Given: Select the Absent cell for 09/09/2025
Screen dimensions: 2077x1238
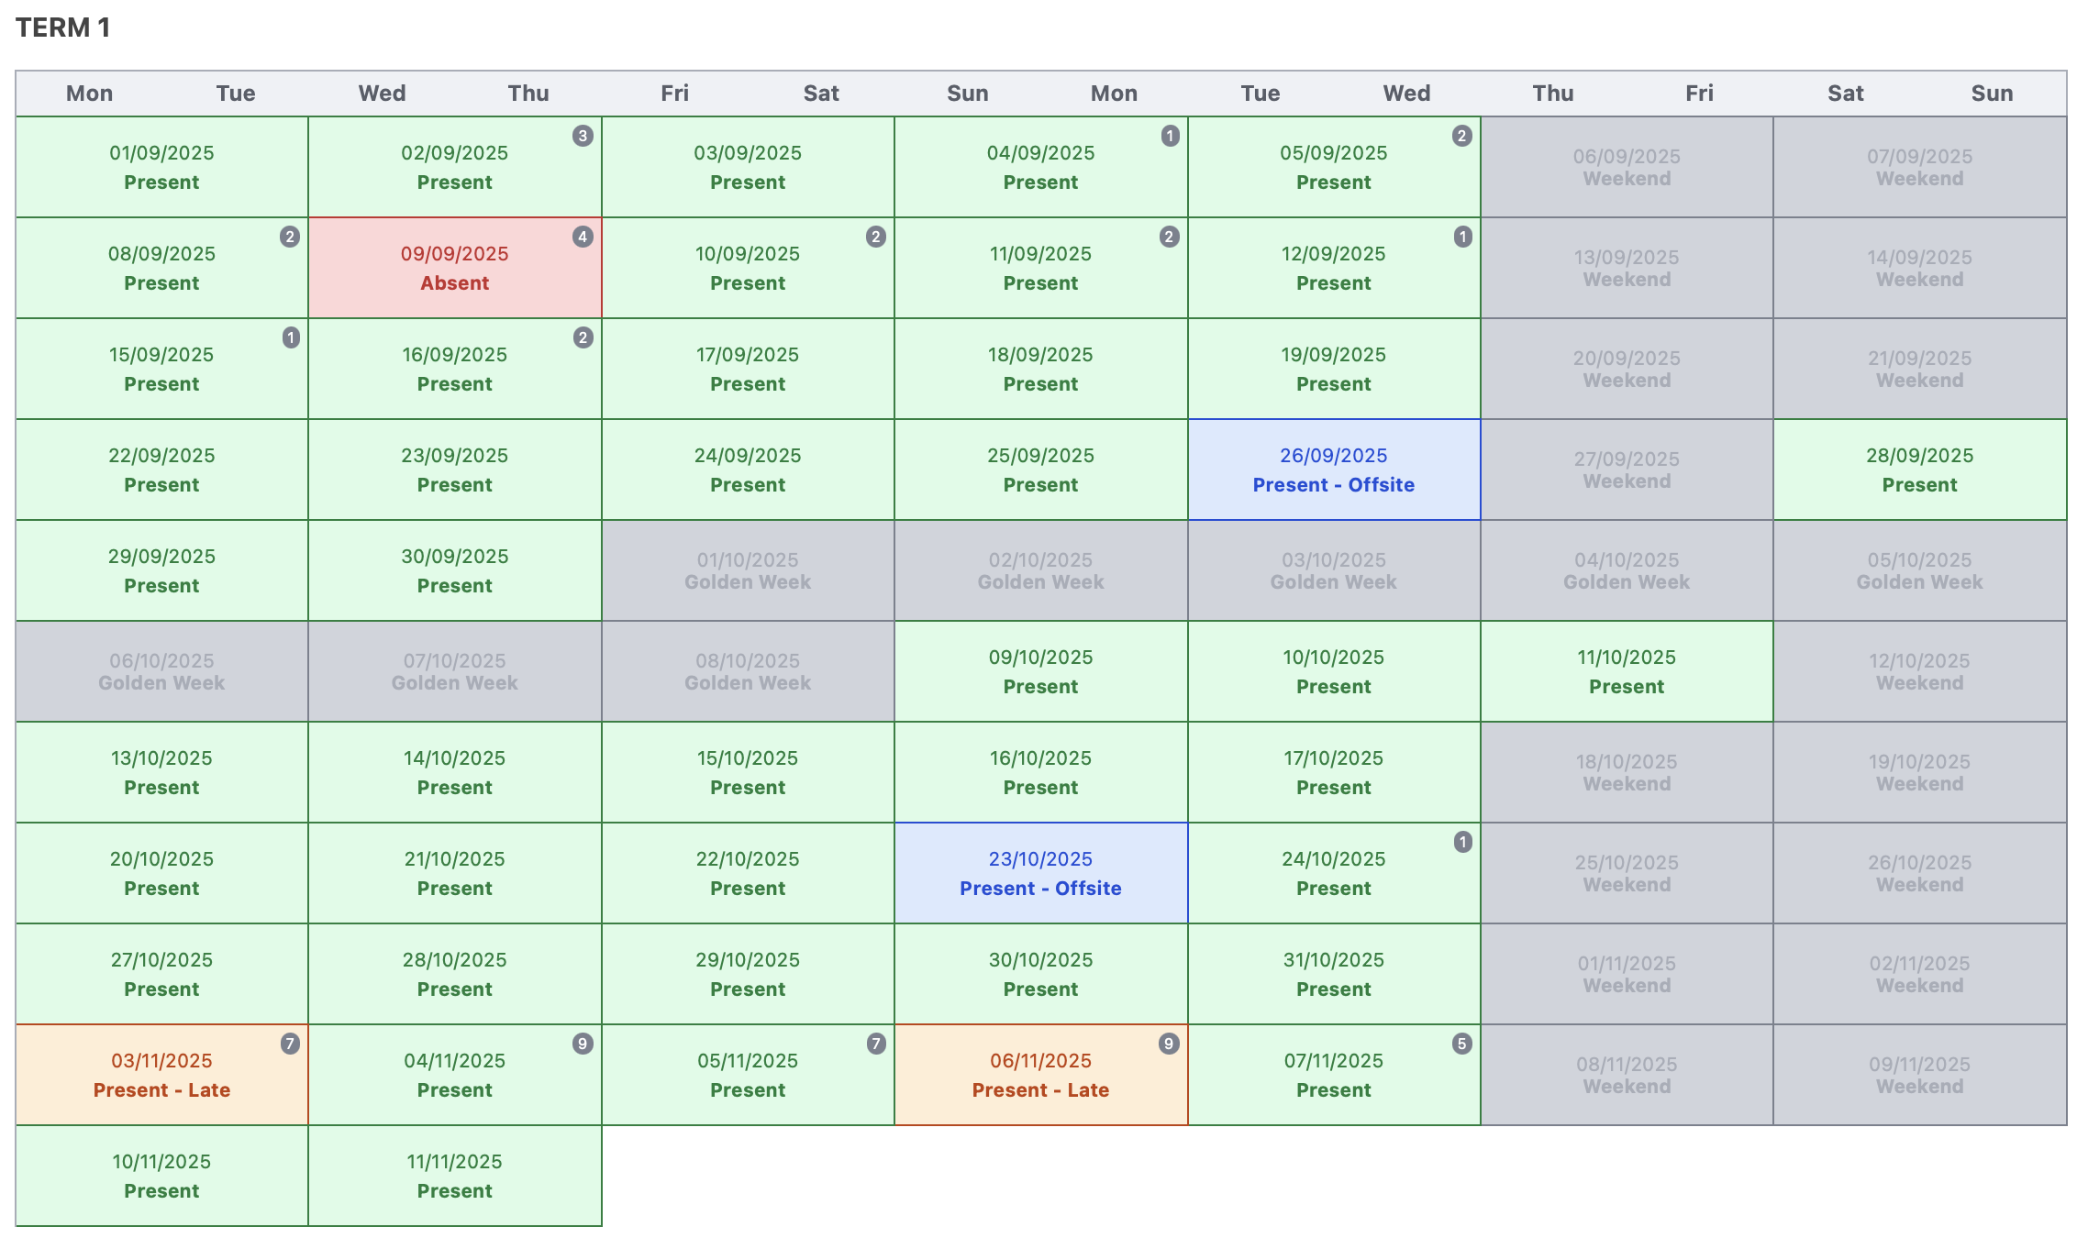Looking at the screenshot, I should coord(454,269).
